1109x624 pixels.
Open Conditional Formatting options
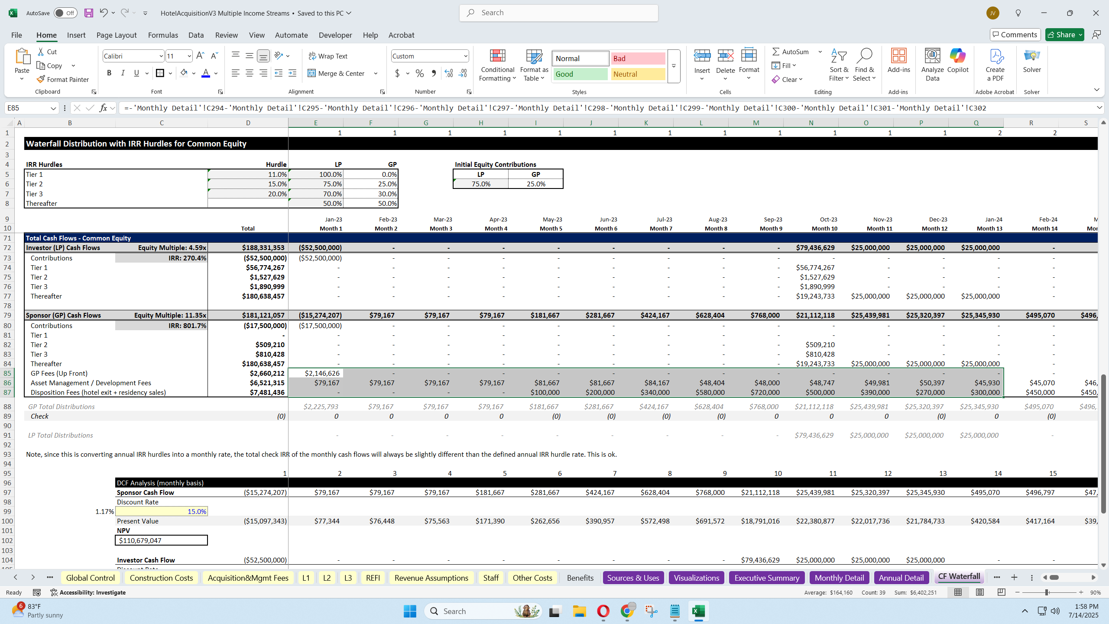[x=497, y=65]
